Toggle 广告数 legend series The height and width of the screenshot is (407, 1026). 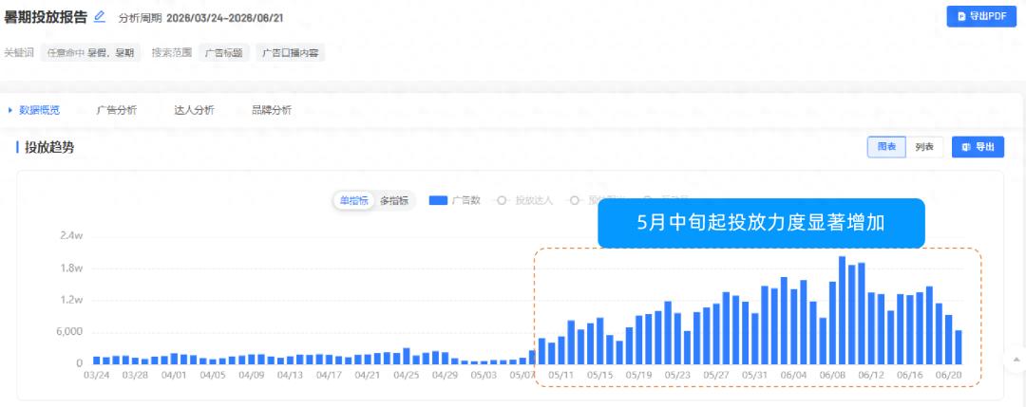click(455, 200)
